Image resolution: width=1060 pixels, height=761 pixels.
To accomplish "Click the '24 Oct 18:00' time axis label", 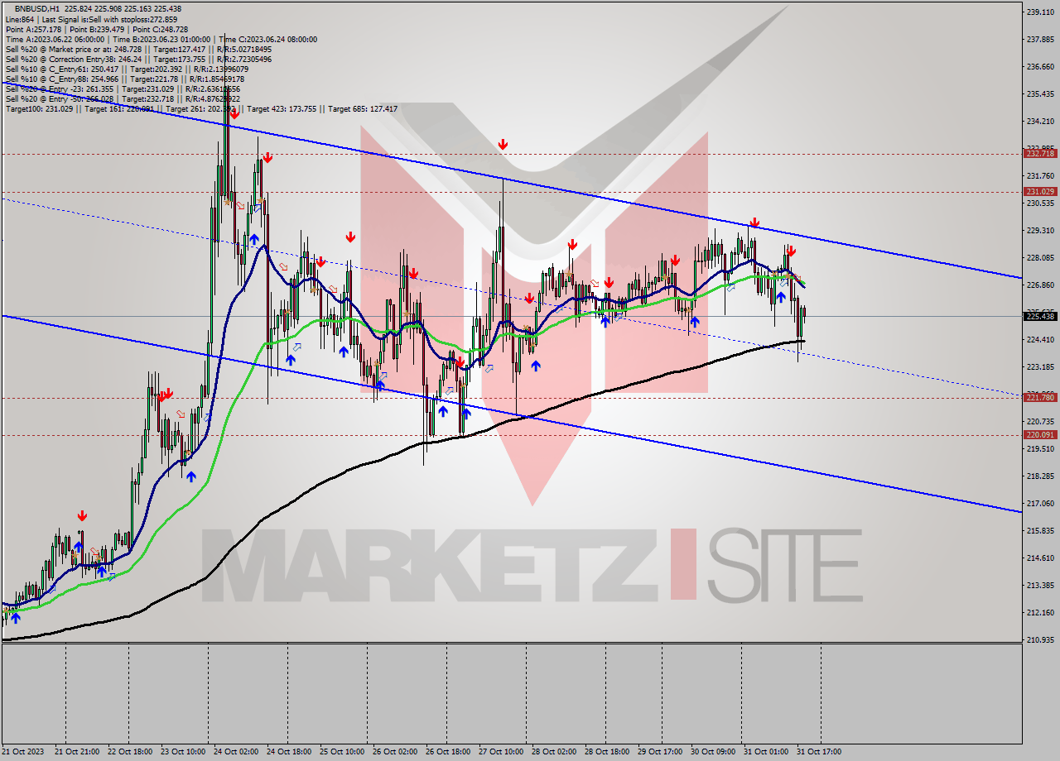I will pos(289,752).
